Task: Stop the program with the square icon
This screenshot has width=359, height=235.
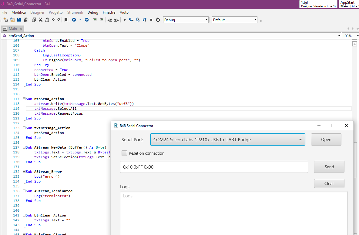Action: coord(151,20)
